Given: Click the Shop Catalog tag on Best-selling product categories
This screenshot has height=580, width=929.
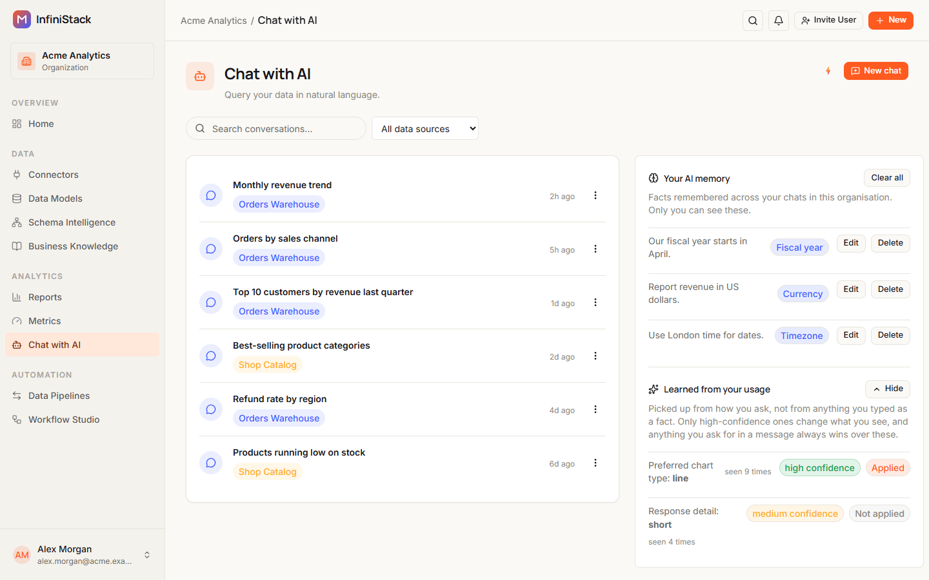Looking at the screenshot, I should [268, 365].
